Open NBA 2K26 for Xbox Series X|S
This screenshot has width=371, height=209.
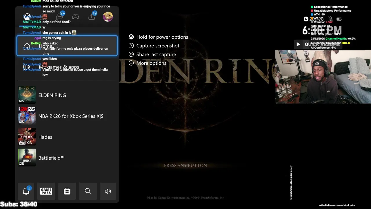coord(67,116)
